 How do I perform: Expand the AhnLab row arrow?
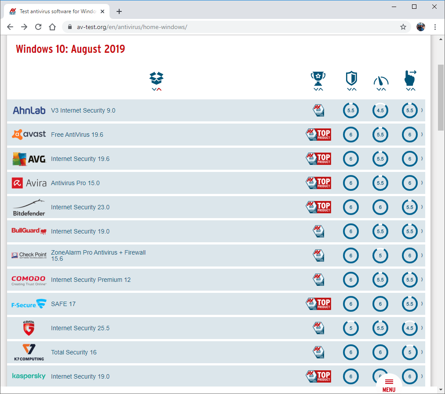click(x=422, y=110)
